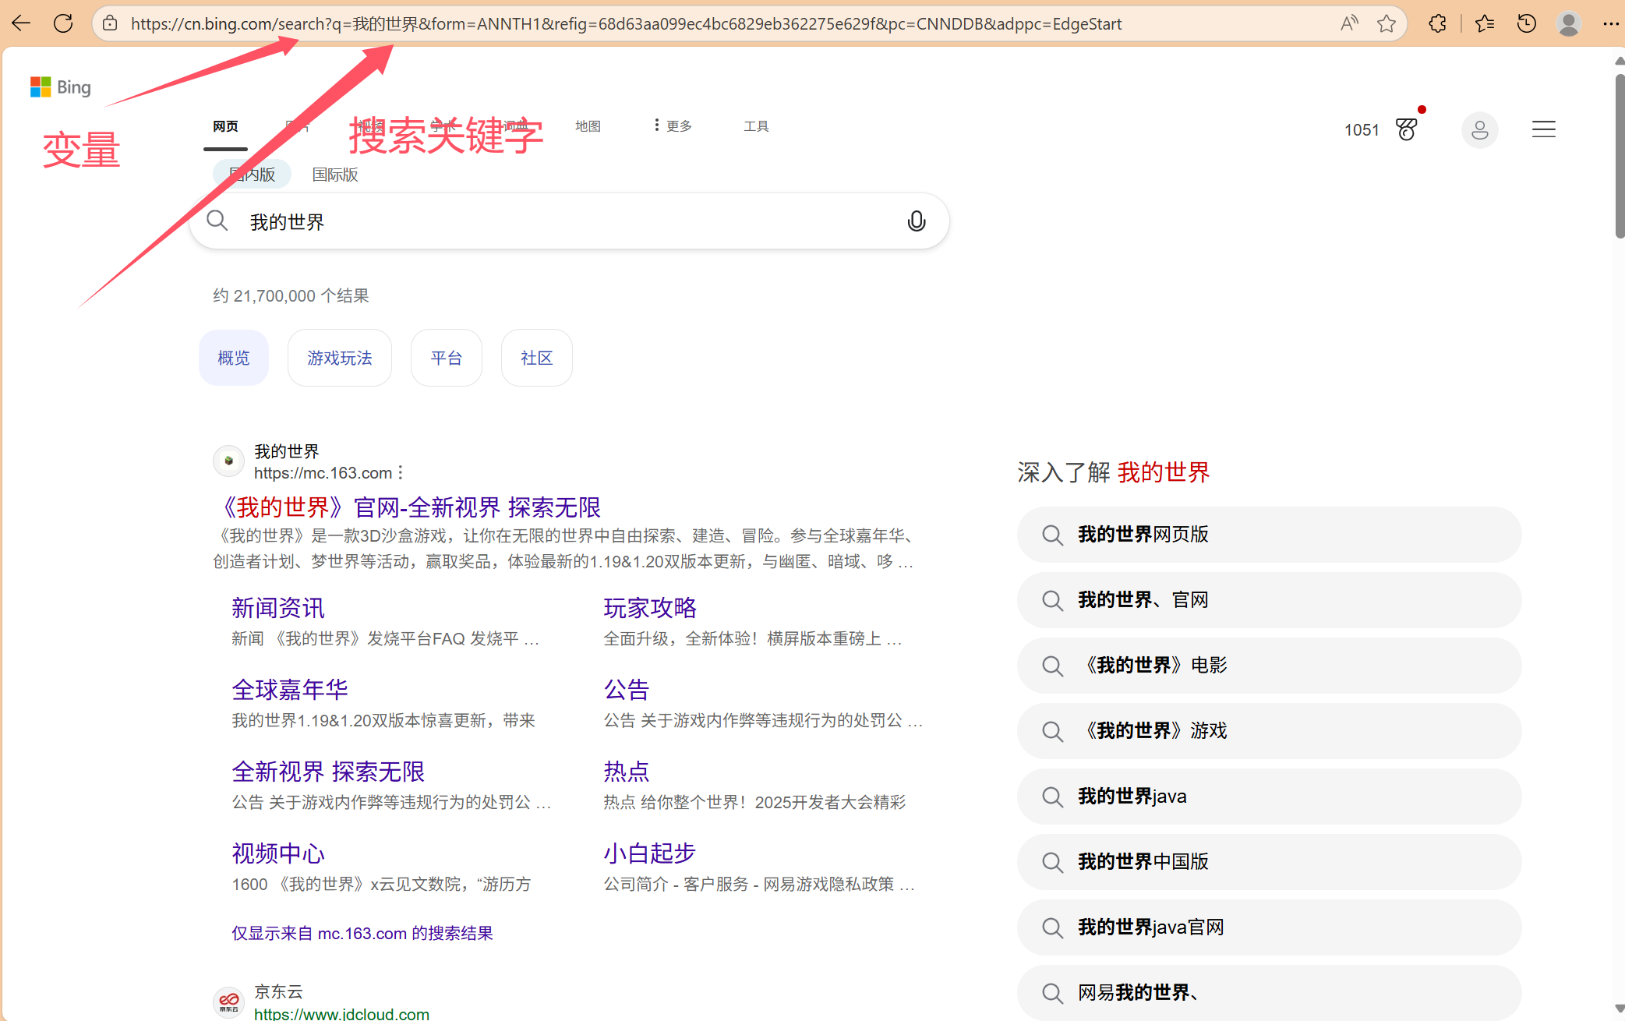Open the jdcloud.com result URL
This screenshot has width=1625, height=1021.
pyautogui.click(x=341, y=1013)
